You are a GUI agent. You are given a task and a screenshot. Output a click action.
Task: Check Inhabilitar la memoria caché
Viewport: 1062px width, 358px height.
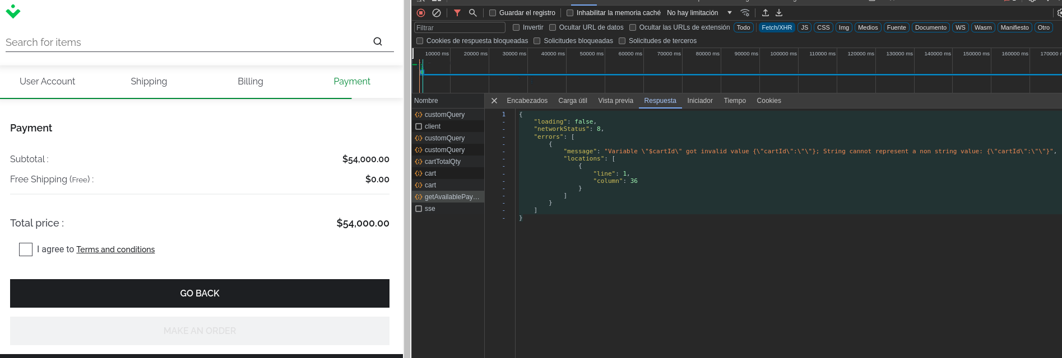(x=570, y=13)
